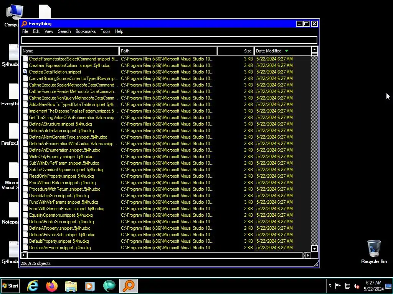
Task: Open the Search menu
Action: point(64,31)
